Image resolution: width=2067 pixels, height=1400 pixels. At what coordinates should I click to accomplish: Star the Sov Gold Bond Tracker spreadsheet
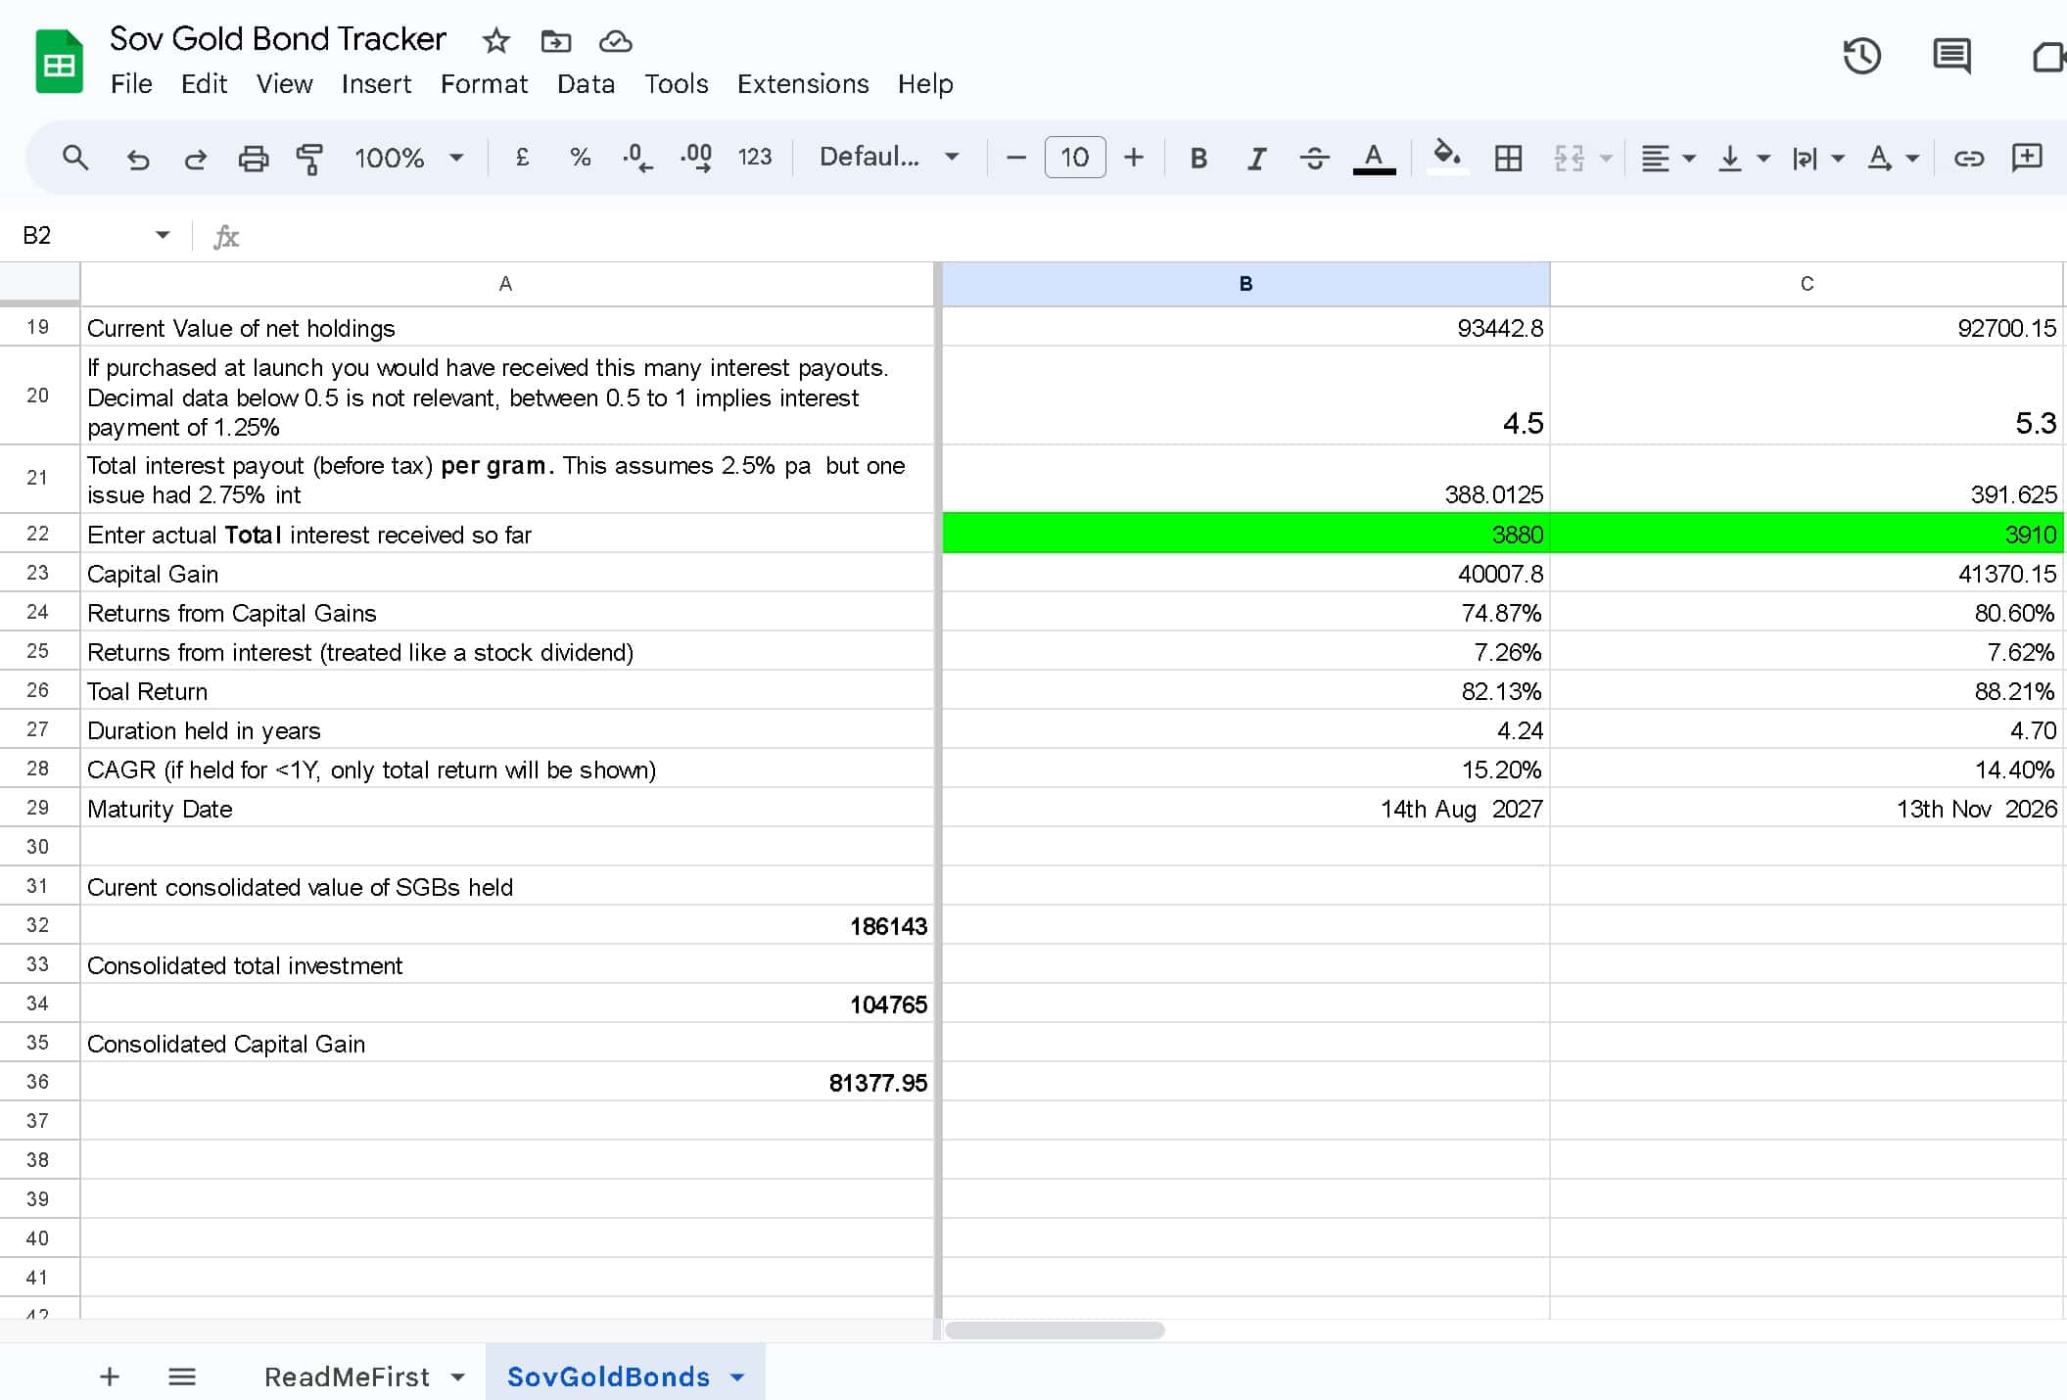[x=495, y=41]
